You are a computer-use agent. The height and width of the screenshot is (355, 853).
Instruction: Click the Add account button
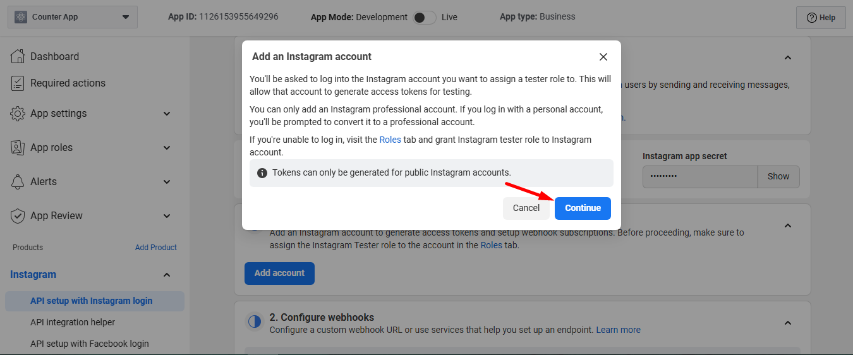pyautogui.click(x=279, y=273)
